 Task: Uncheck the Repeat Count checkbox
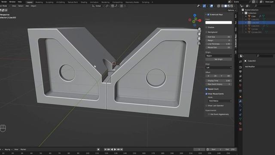tap(206, 89)
